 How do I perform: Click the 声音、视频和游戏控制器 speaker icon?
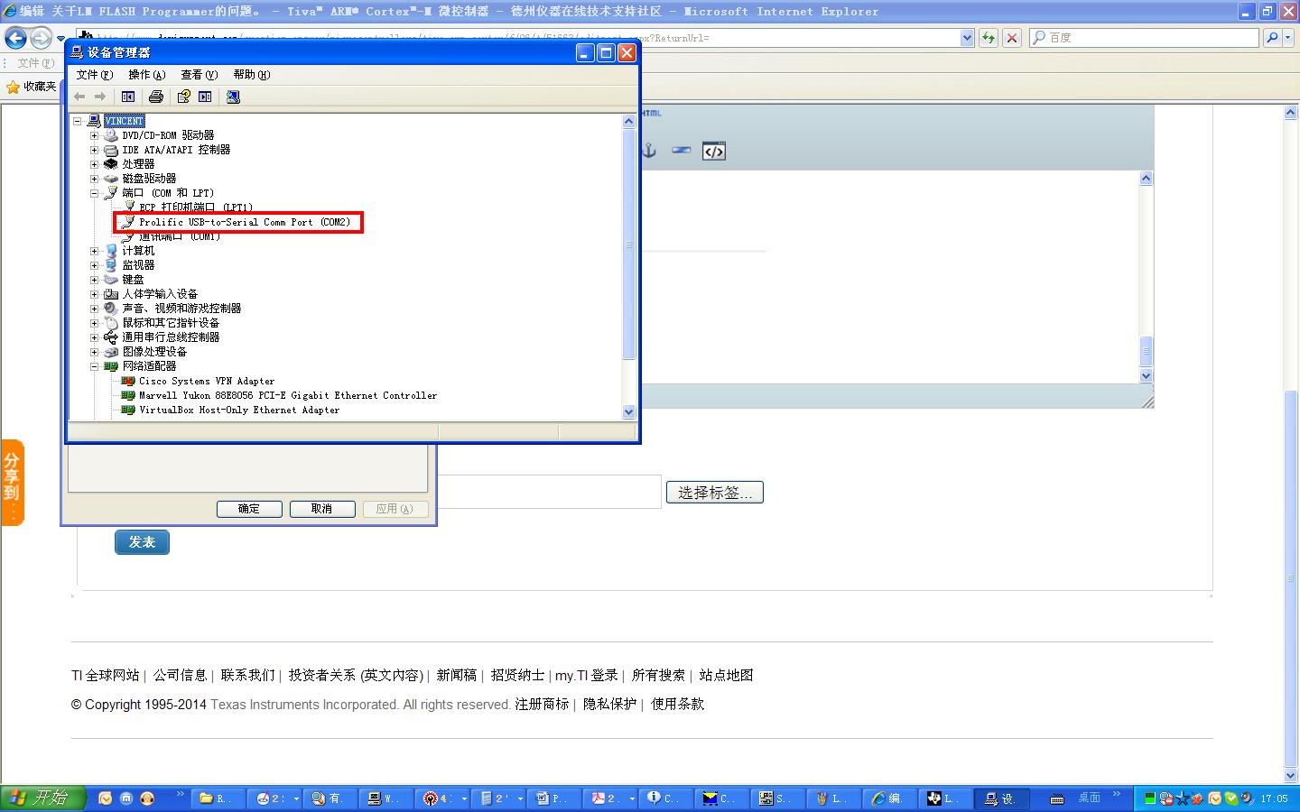[x=110, y=309]
